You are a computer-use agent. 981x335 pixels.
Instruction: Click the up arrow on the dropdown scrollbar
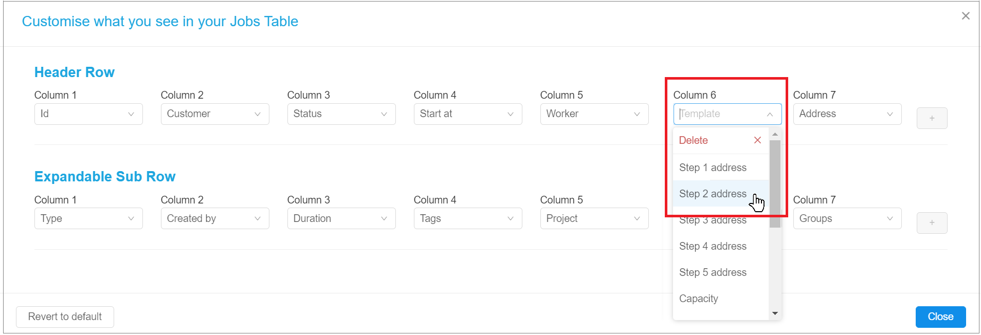775,134
